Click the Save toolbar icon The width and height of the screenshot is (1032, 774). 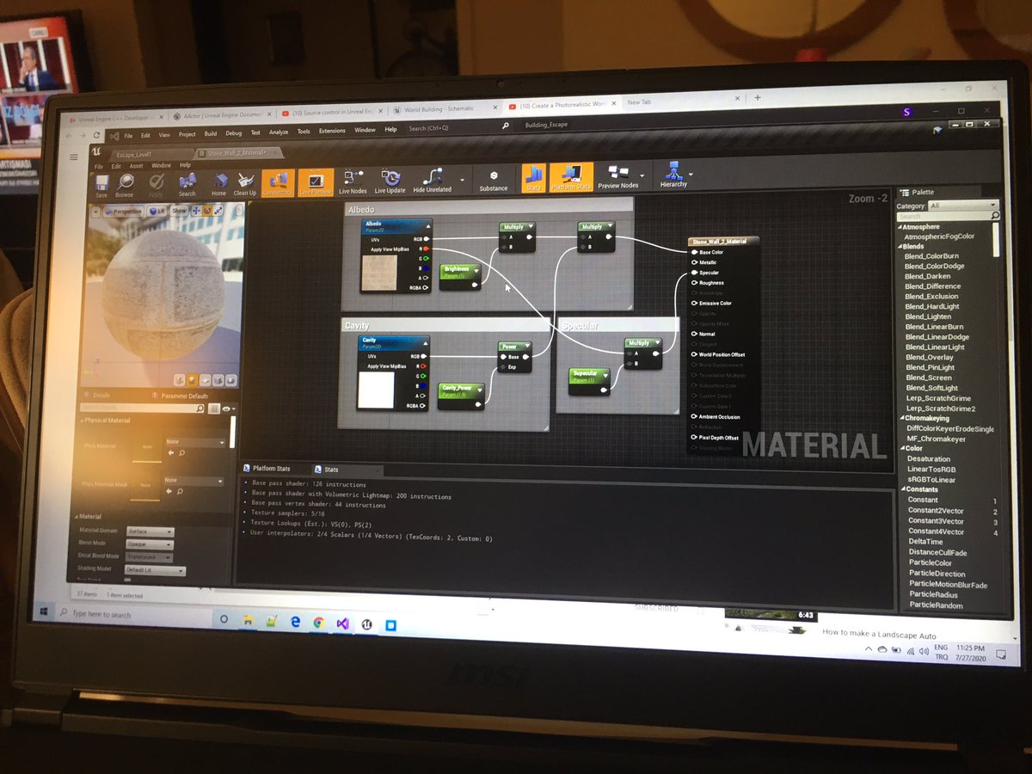coord(101,184)
